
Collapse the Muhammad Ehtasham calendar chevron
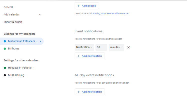(40, 41)
